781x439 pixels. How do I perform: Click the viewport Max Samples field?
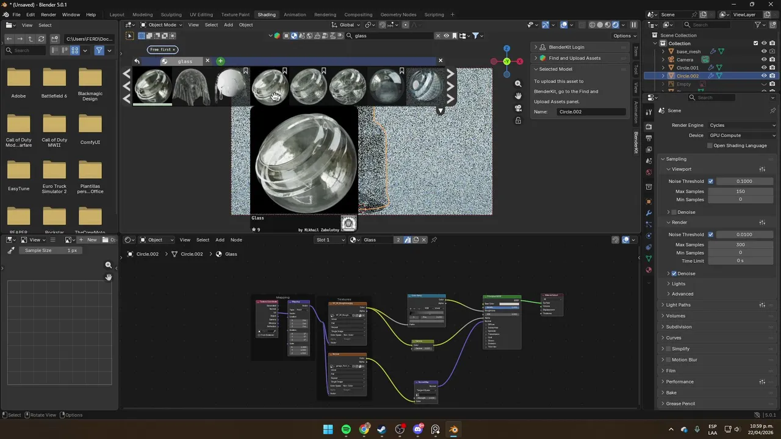(740, 191)
